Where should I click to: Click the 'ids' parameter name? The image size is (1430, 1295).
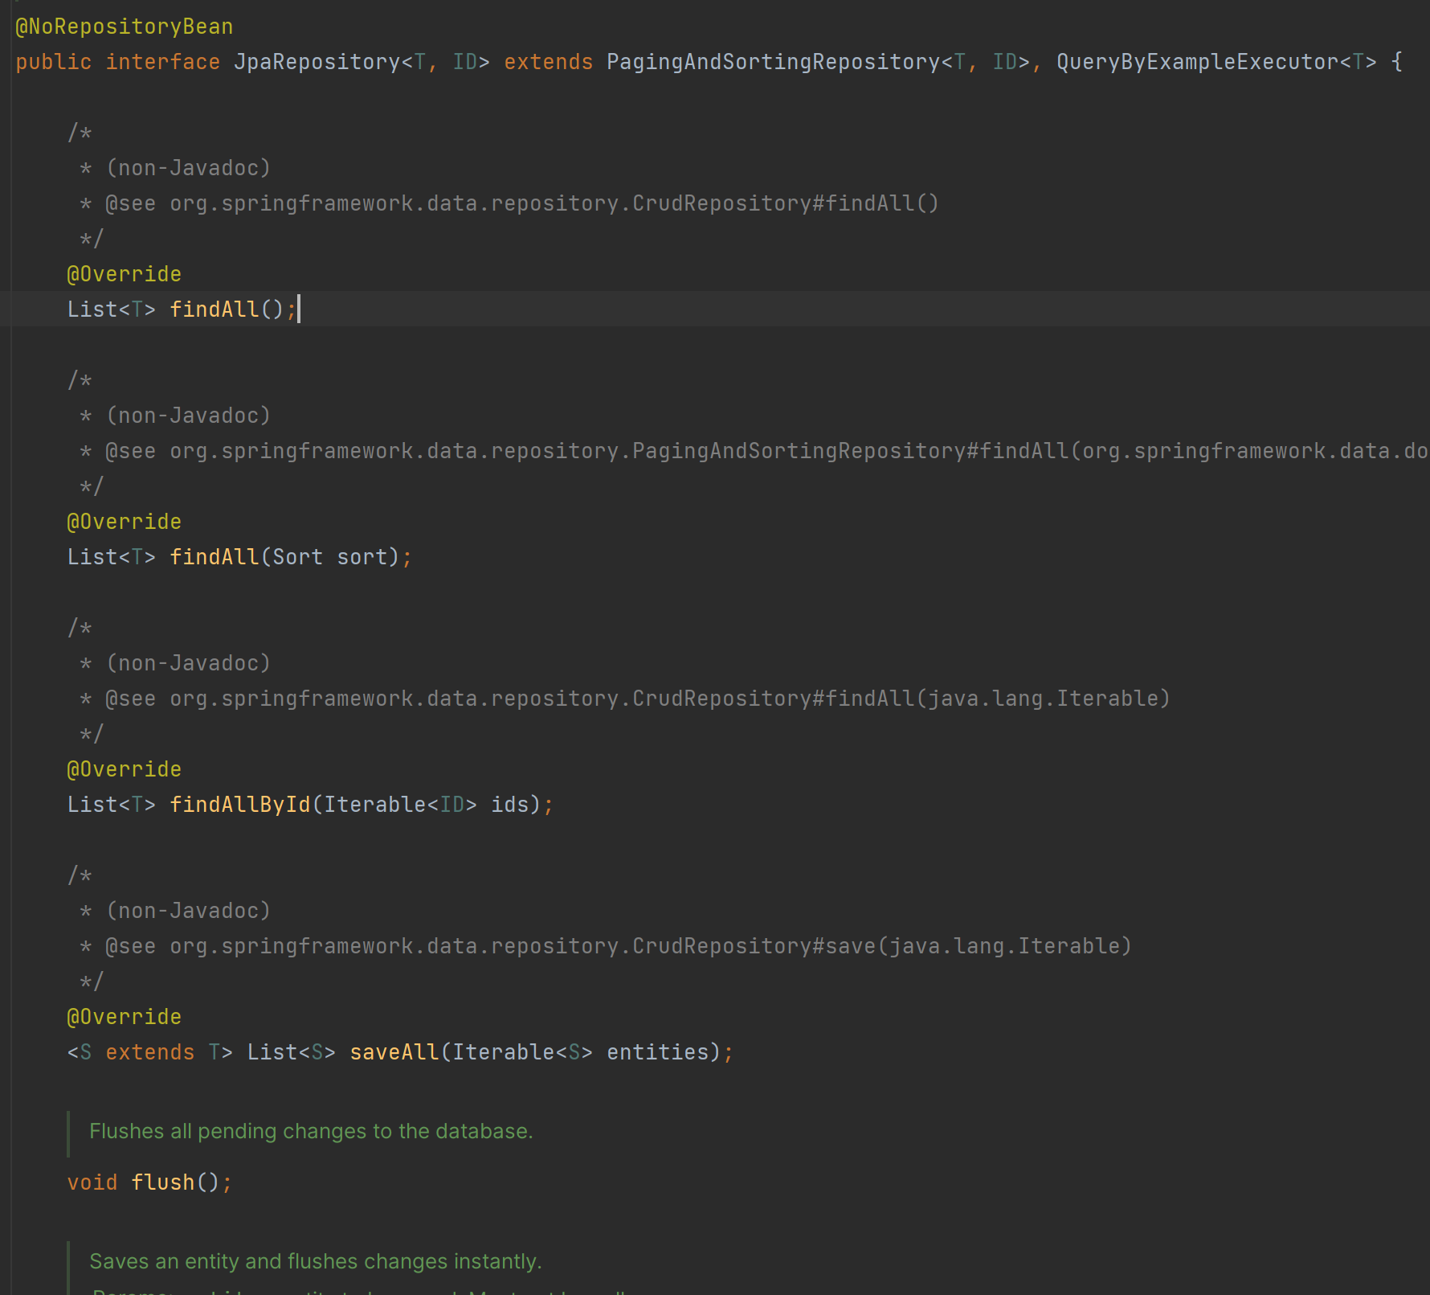(510, 805)
